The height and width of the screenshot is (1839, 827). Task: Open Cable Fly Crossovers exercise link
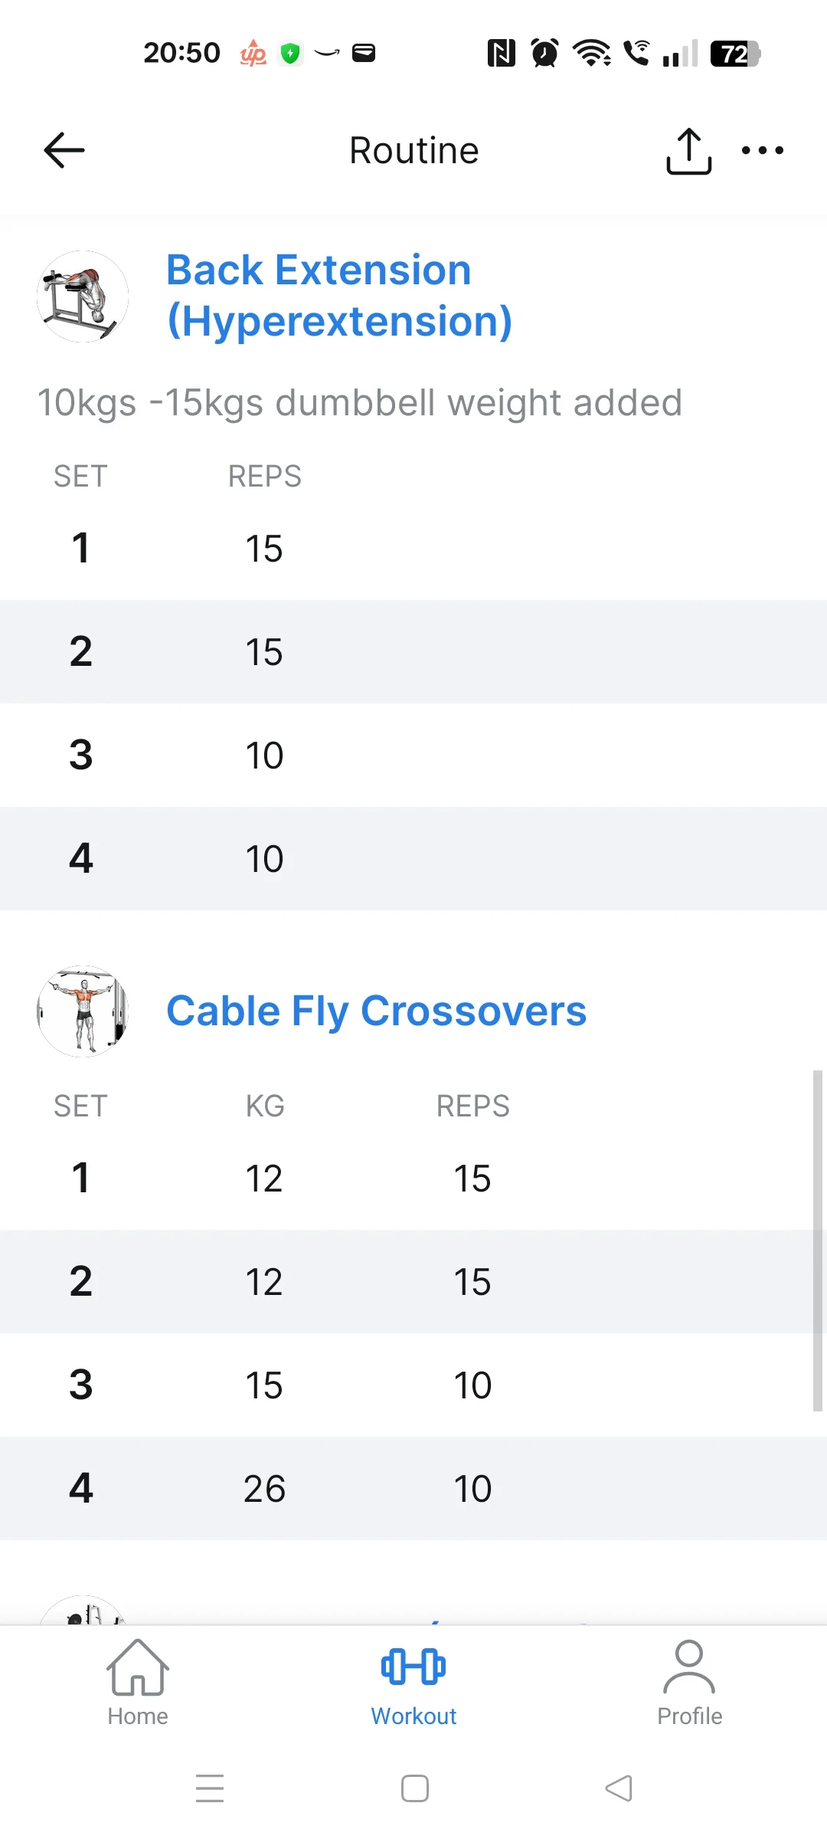pos(376,1011)
